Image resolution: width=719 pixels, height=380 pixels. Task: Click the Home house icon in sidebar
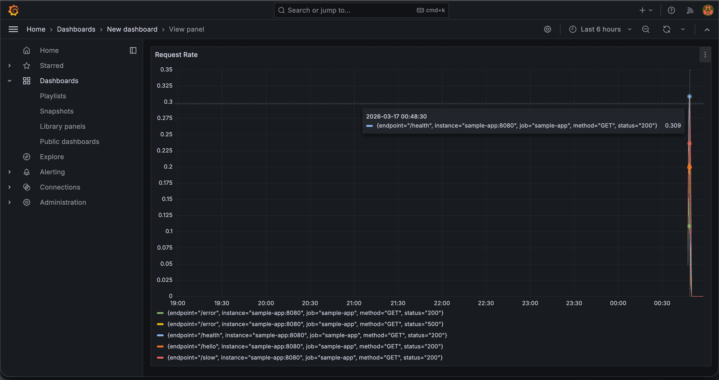(27, 50)
